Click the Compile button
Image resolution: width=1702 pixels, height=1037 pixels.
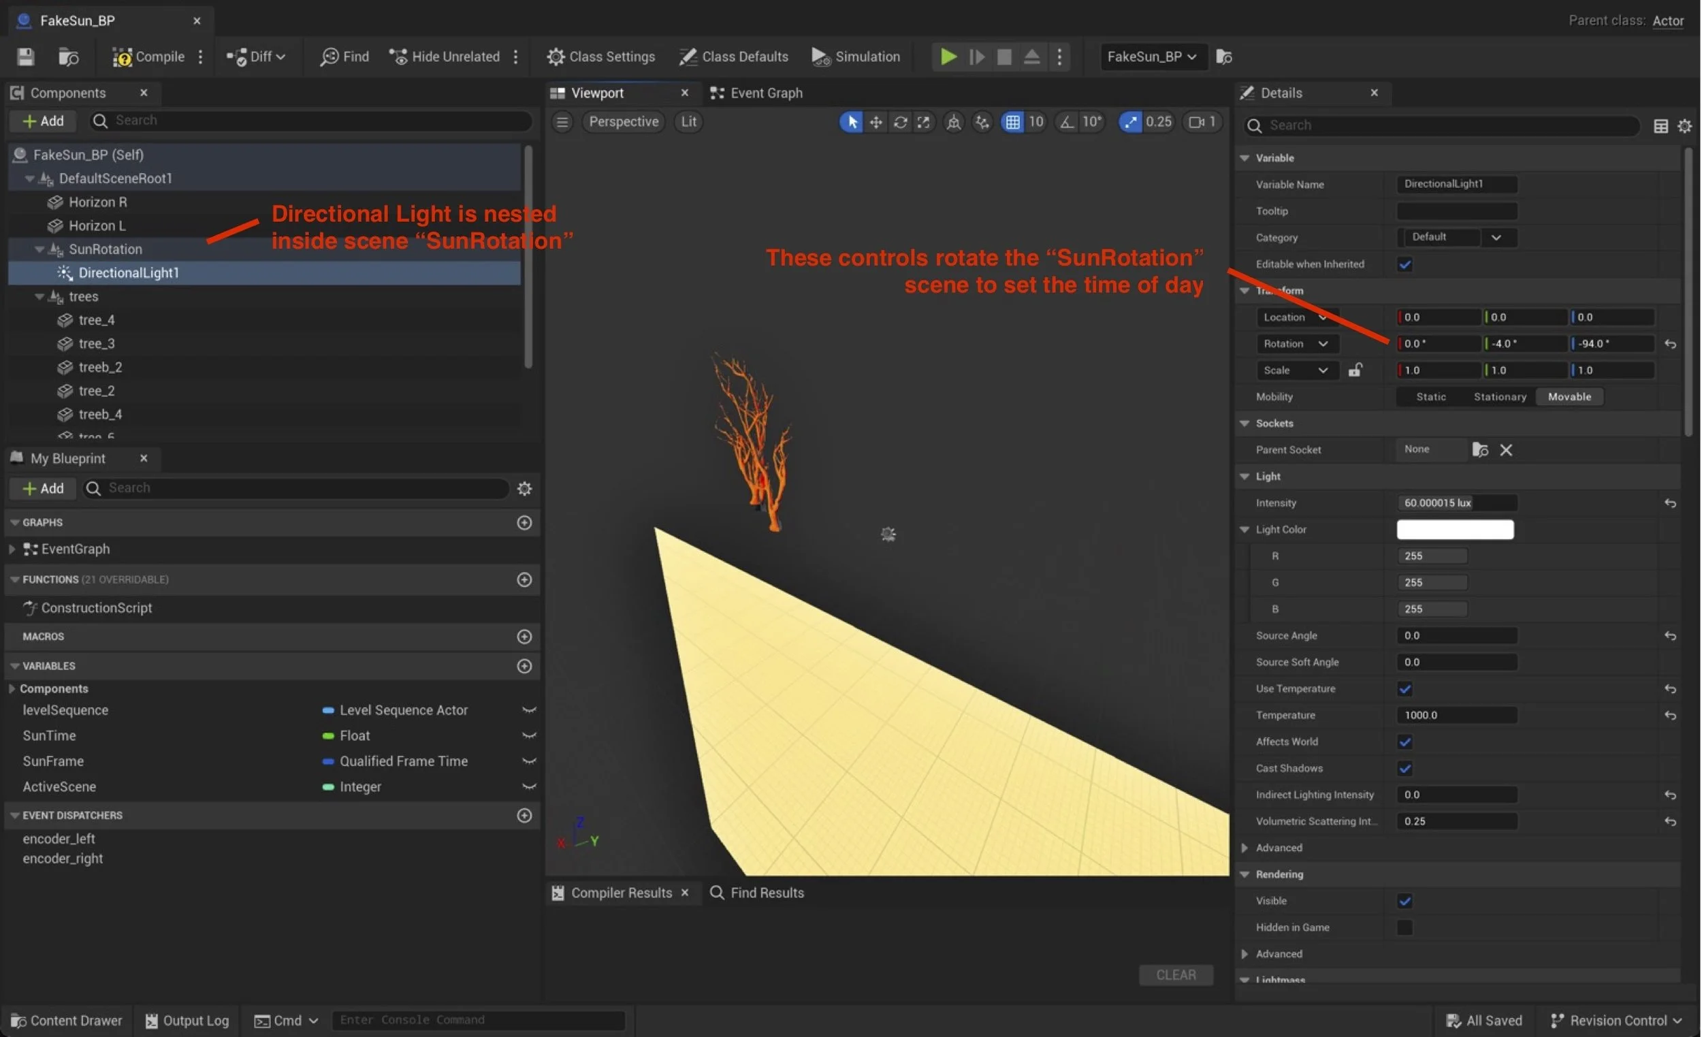[x=148, y=57]
